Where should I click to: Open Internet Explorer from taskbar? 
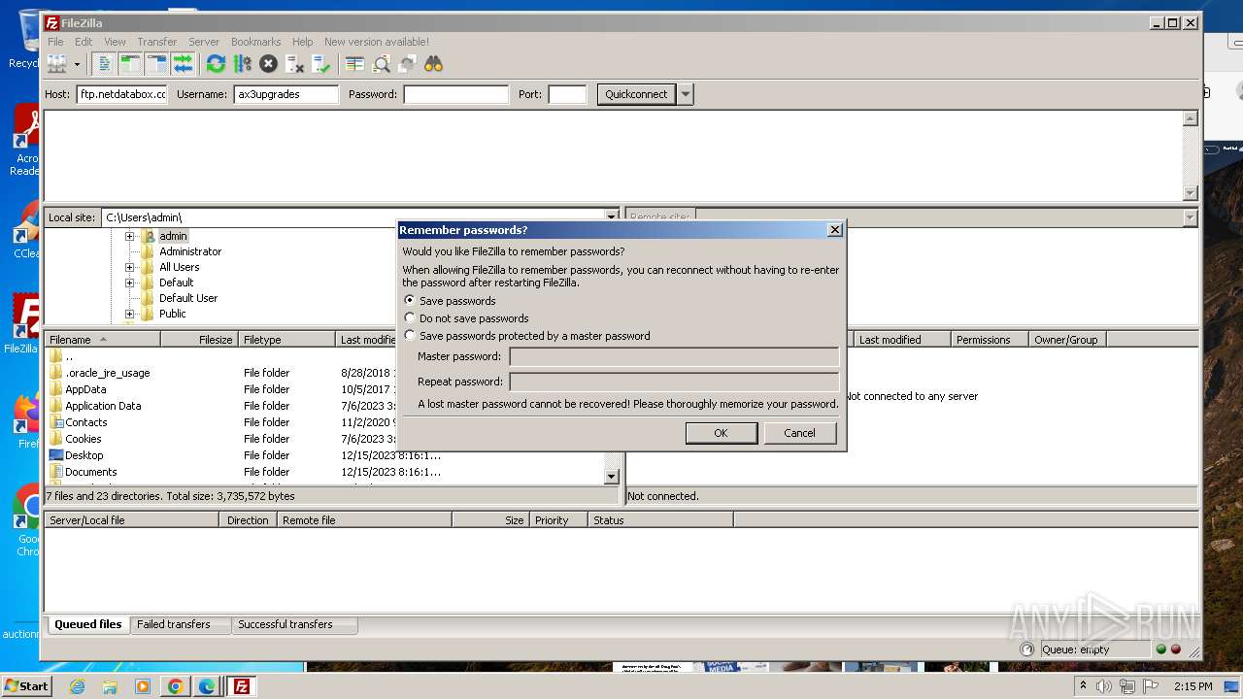click(x=77, y=686)
